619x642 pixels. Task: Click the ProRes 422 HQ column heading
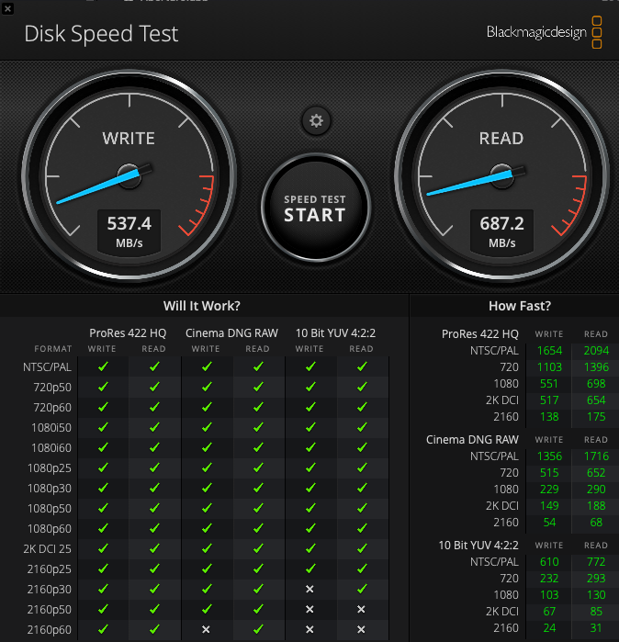pos(128,333)
